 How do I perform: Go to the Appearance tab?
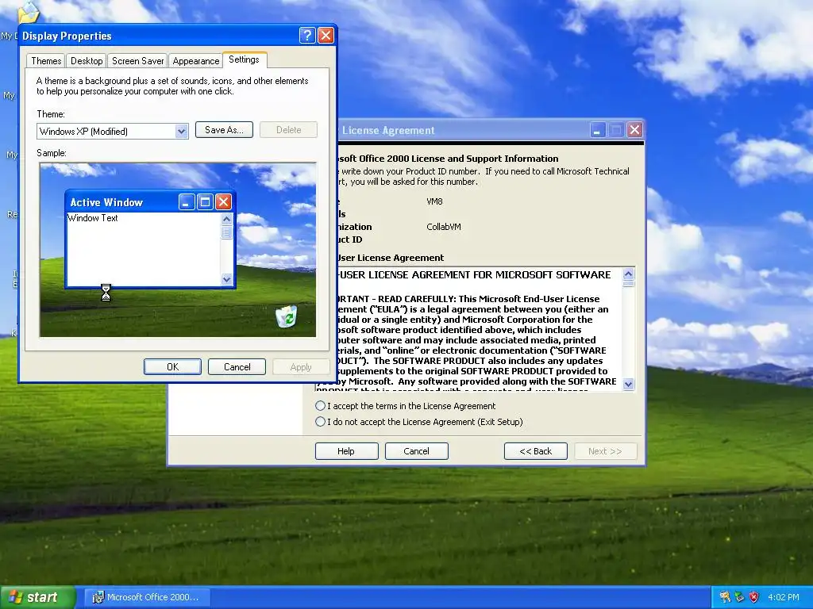(x=196, y=61)
